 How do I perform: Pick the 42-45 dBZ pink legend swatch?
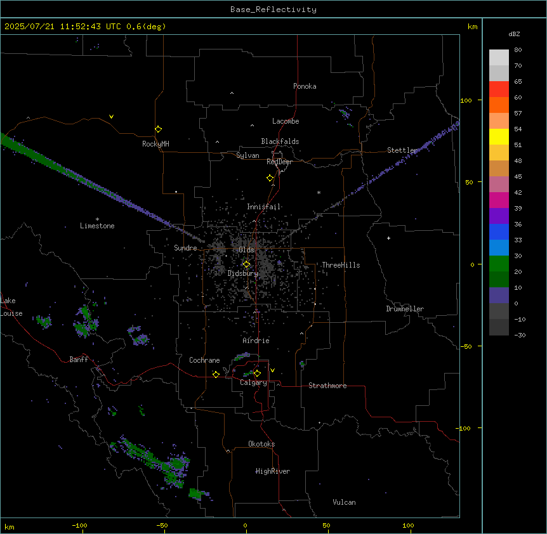[499, 185]
